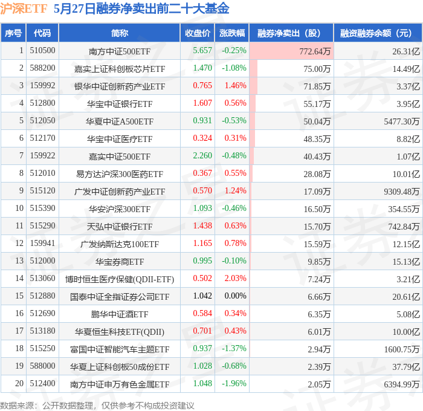Click the 简称 column header

120,33
